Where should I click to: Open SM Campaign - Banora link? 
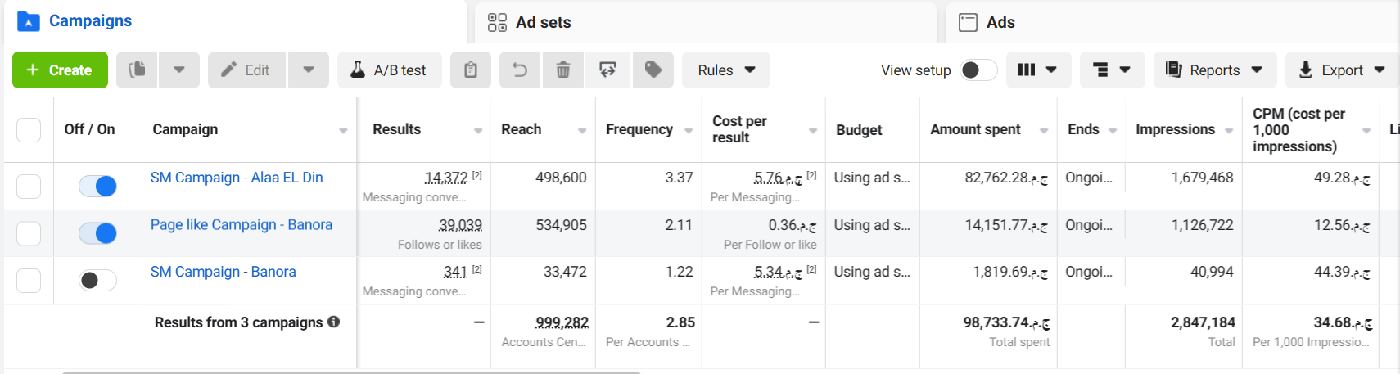coord(224,272)
